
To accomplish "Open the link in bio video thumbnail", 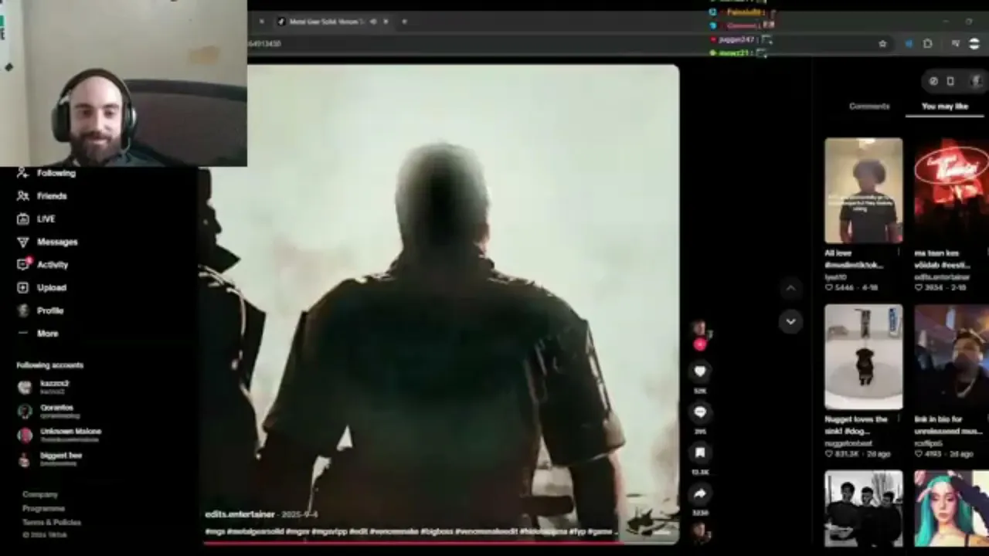I will click(951, 357).
